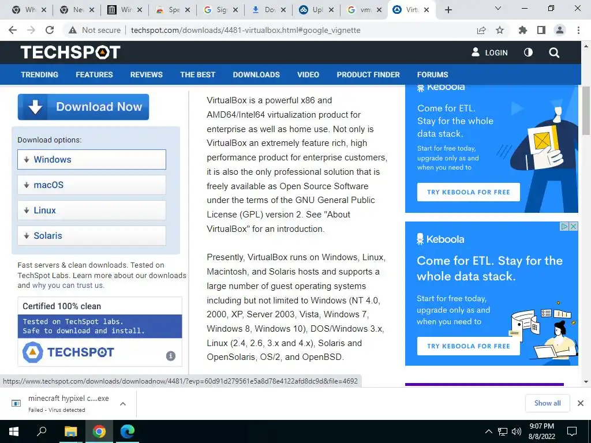591x443 pixels.
Task: Click the network tray icon
Action: pyautogui.click(x=503, y=431)
